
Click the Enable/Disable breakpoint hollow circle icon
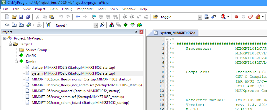[x=243, y=17]
